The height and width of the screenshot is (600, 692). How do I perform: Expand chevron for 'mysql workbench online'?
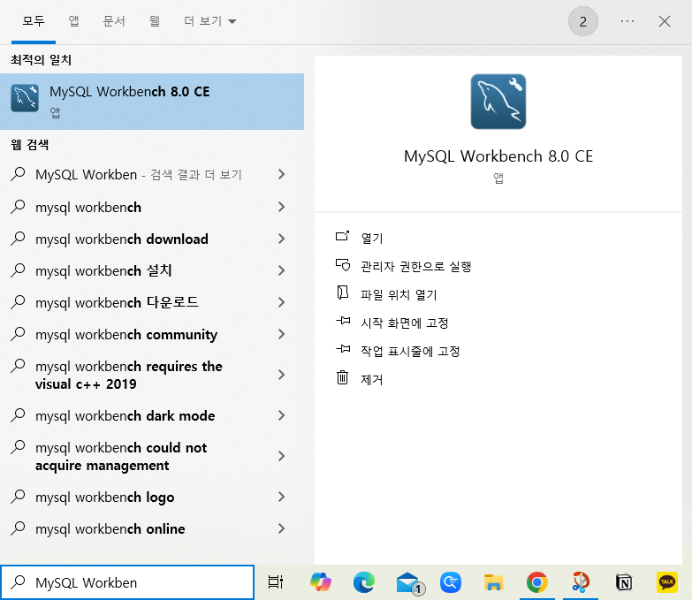[282, 528]
